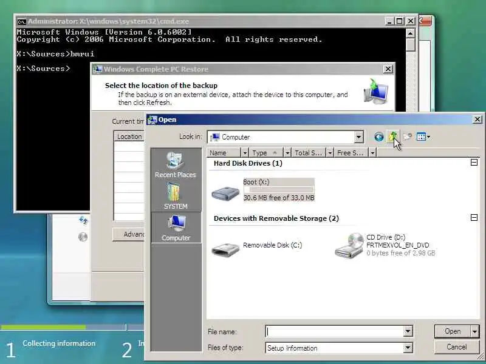This screenshot has width=486, height=364.
Task: Click the cmd window scrollbar up arrow
Action: point(411,33)
